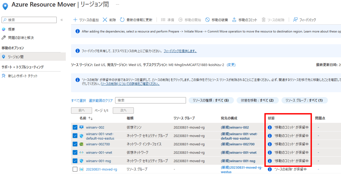The width and height of the screenshot is (341, 187).
Task: Click the ネットワーク インターフェイス type cell
Action: pos(144,144)
